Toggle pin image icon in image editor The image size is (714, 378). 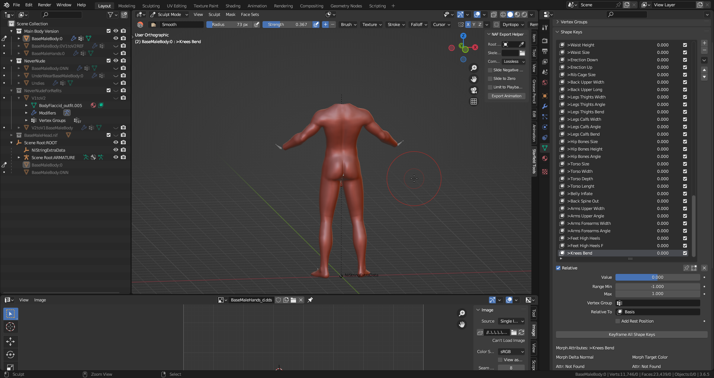[310, 300]
